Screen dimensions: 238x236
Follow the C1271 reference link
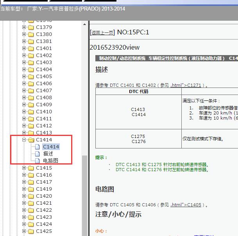(x=186, y=85)
